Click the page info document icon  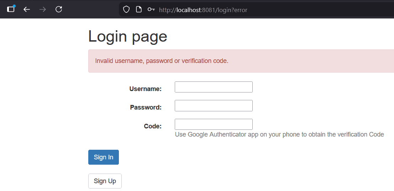coord(139,10)
